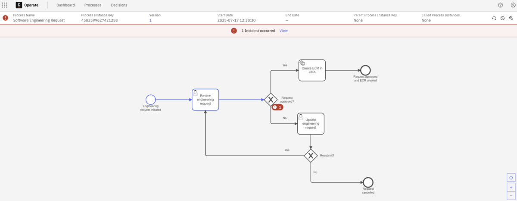Viewport: 517px width, 201px height.
Task: Switch to the Decisions tab
Action: (119, 5)
